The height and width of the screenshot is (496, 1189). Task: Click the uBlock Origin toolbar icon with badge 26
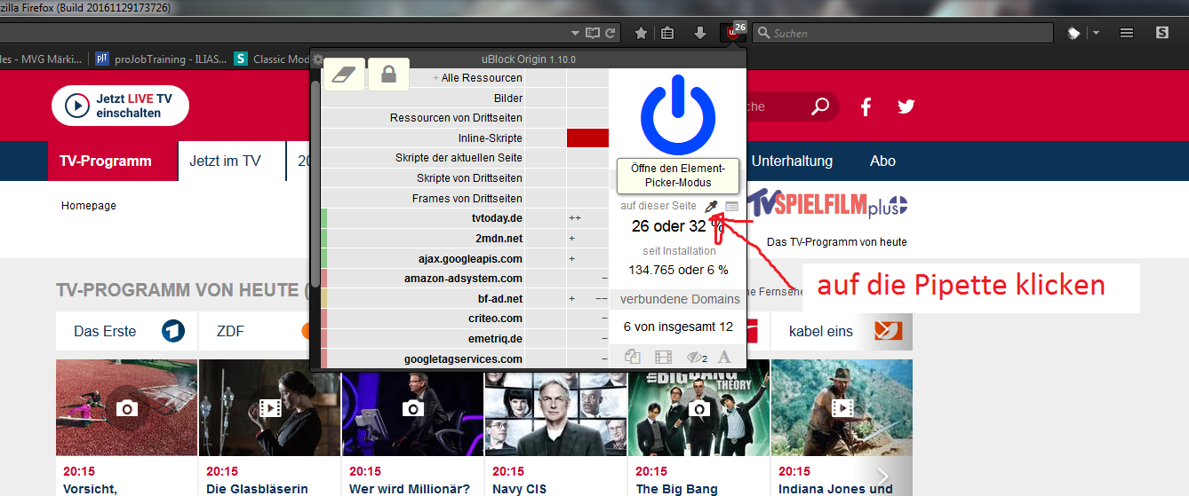(733, 33)
